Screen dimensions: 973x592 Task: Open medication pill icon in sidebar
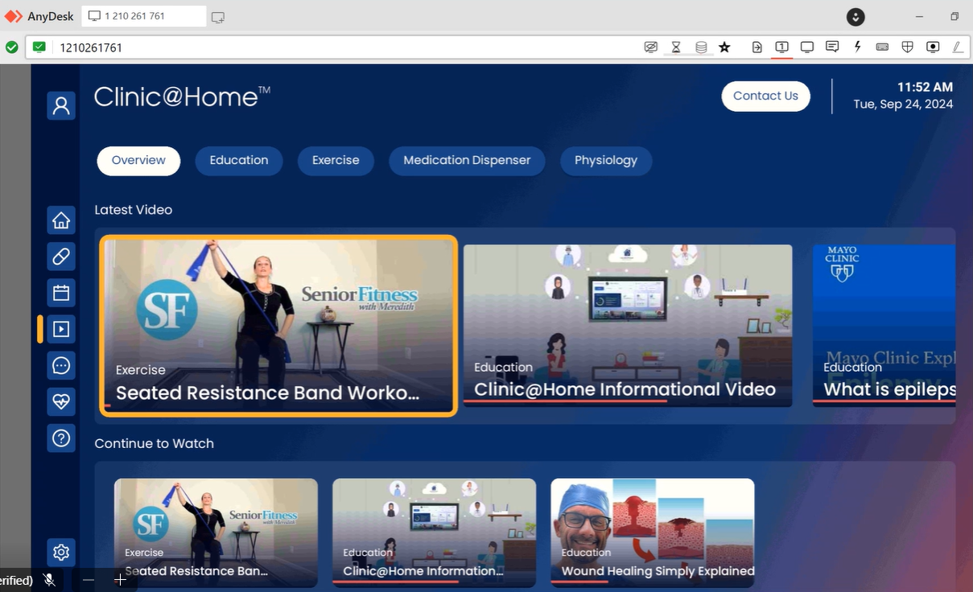61,257
